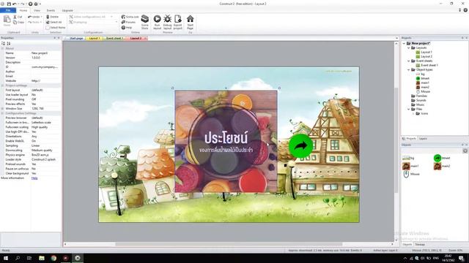Viewport: 469px width, 263px height.
Task: Open the File menu
Action: click(x=8, y=10)
